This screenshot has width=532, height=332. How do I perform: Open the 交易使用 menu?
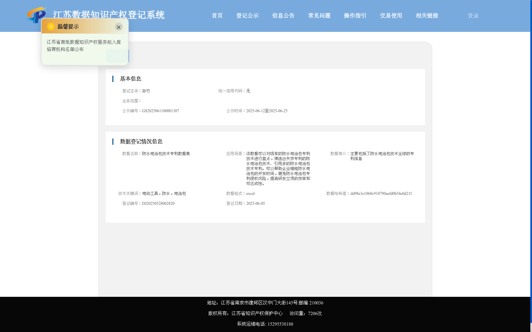click(x=391, y=16)
